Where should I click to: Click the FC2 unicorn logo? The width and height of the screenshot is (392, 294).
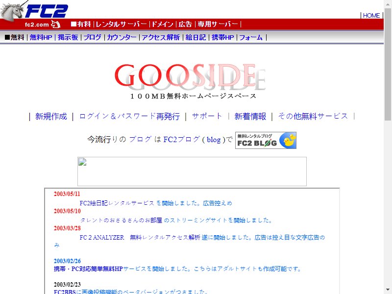pos(34,10)
